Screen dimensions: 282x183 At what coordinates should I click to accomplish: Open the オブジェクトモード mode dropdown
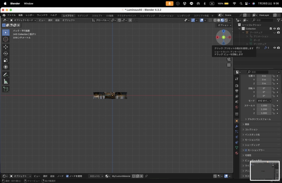pyautogui.click(x=23, y=20)
